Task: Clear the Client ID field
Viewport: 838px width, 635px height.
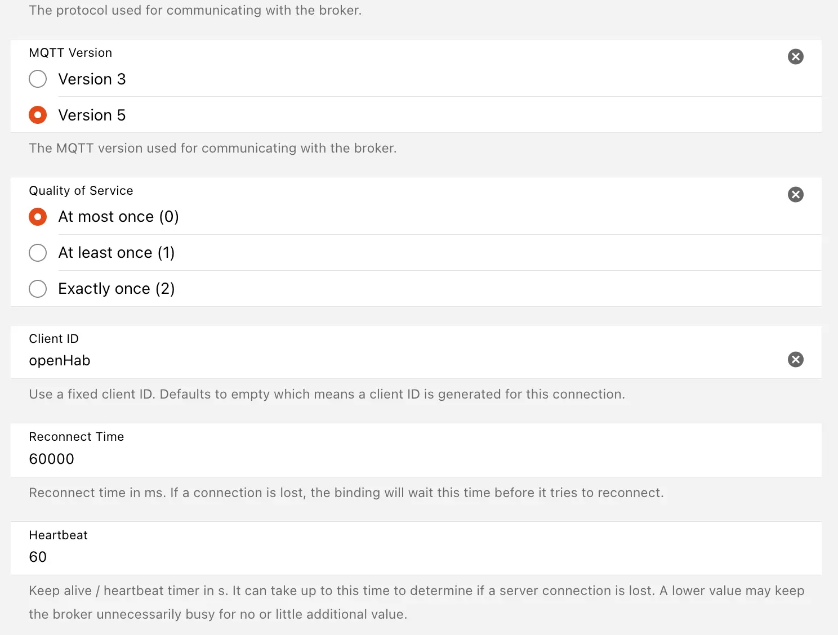Action: pyautogui.click(x=795, y=360)
